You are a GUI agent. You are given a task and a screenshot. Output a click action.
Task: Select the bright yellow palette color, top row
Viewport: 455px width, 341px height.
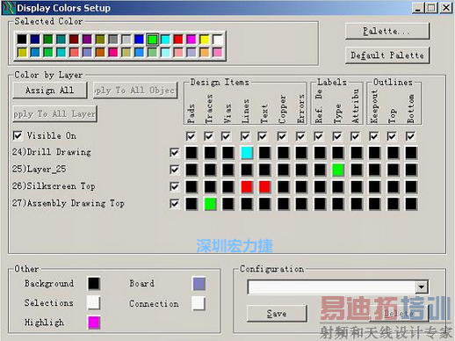tap(205, 40)
